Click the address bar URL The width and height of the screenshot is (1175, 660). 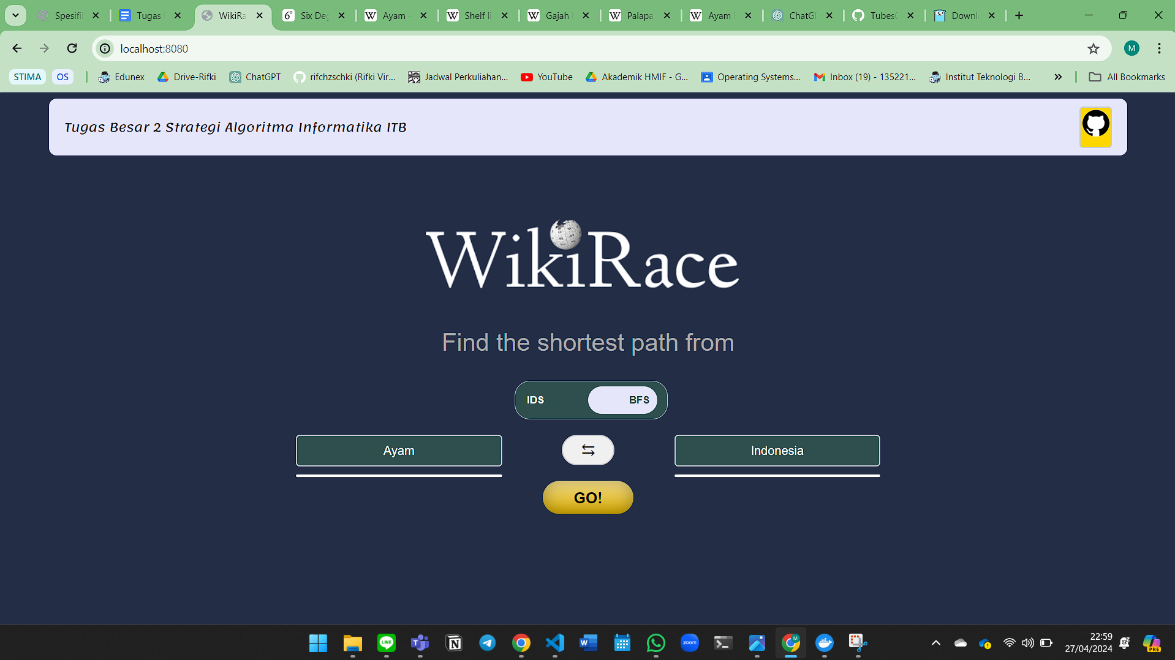(x=154, y=48)
